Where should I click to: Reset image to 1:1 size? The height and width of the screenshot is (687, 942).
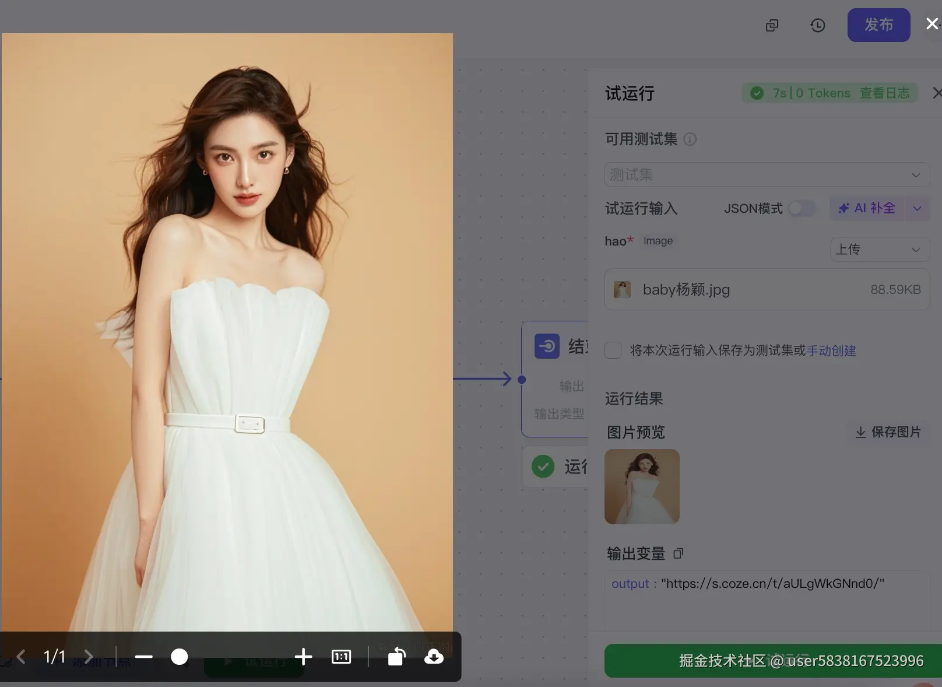[x=341, y=657]
